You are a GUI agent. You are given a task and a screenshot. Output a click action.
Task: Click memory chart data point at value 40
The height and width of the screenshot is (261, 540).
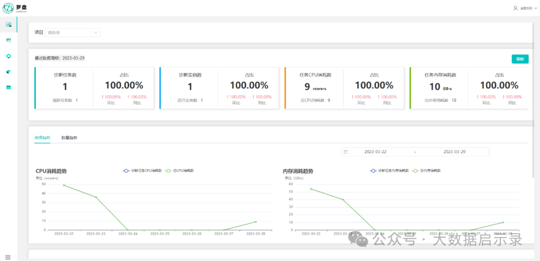(x=342, y=200)
